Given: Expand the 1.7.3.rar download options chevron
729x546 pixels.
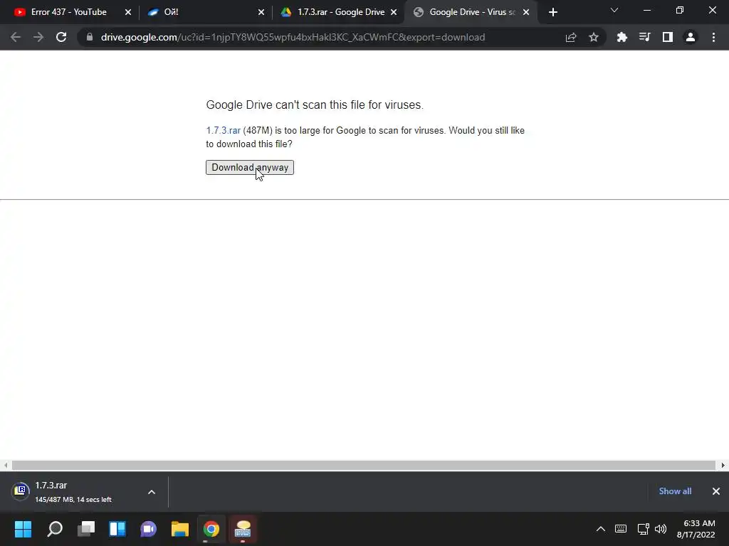Looking at the screenshot, I should (152, 492).
